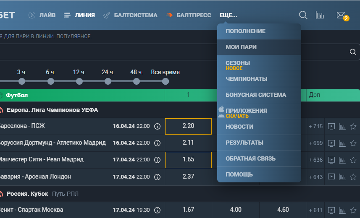Show statistics for the +643 match row
360x218 pixels.
[x=342, y=177]
